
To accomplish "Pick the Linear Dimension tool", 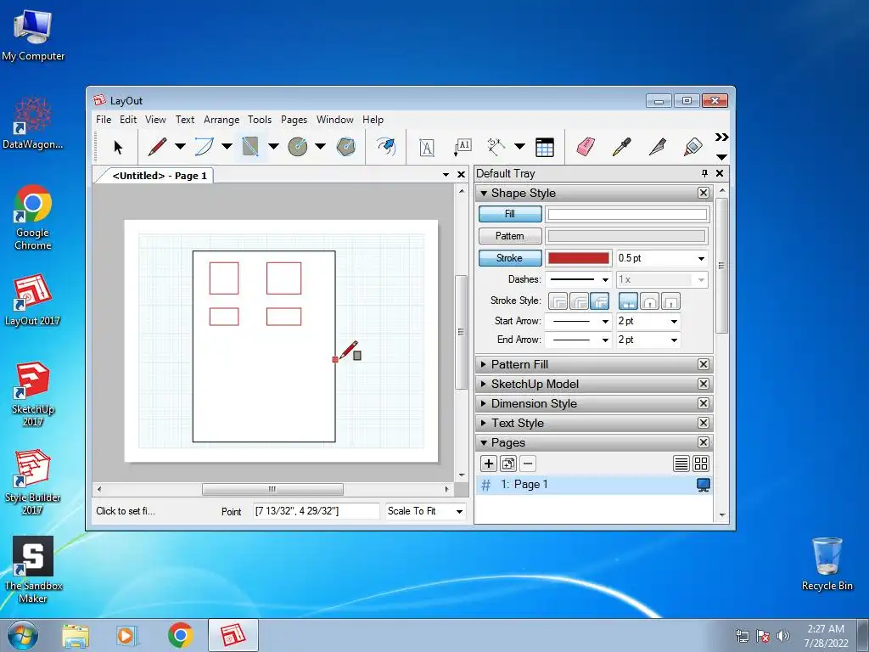I will pos(496,147).
